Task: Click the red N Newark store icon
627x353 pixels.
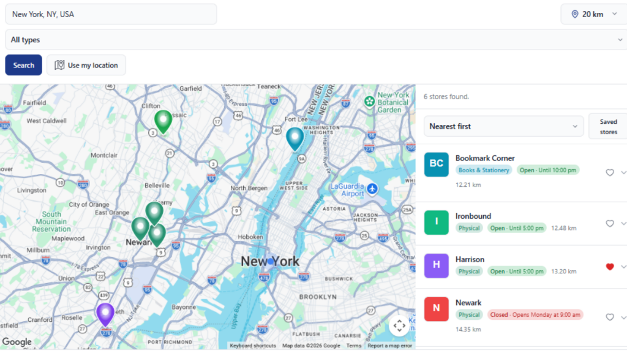Action: pyautogui.click(x=436, y=309)
